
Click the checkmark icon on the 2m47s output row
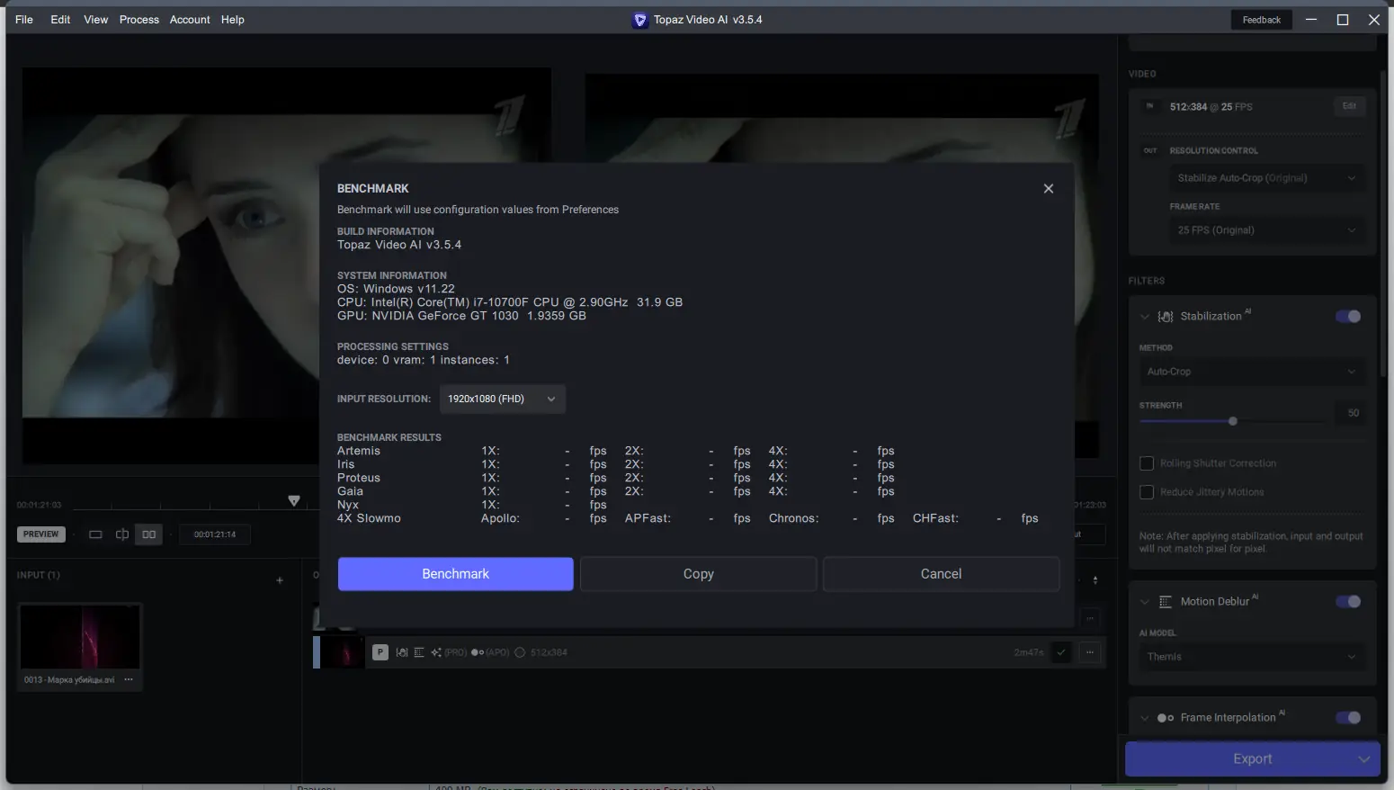pos(1062,652)
